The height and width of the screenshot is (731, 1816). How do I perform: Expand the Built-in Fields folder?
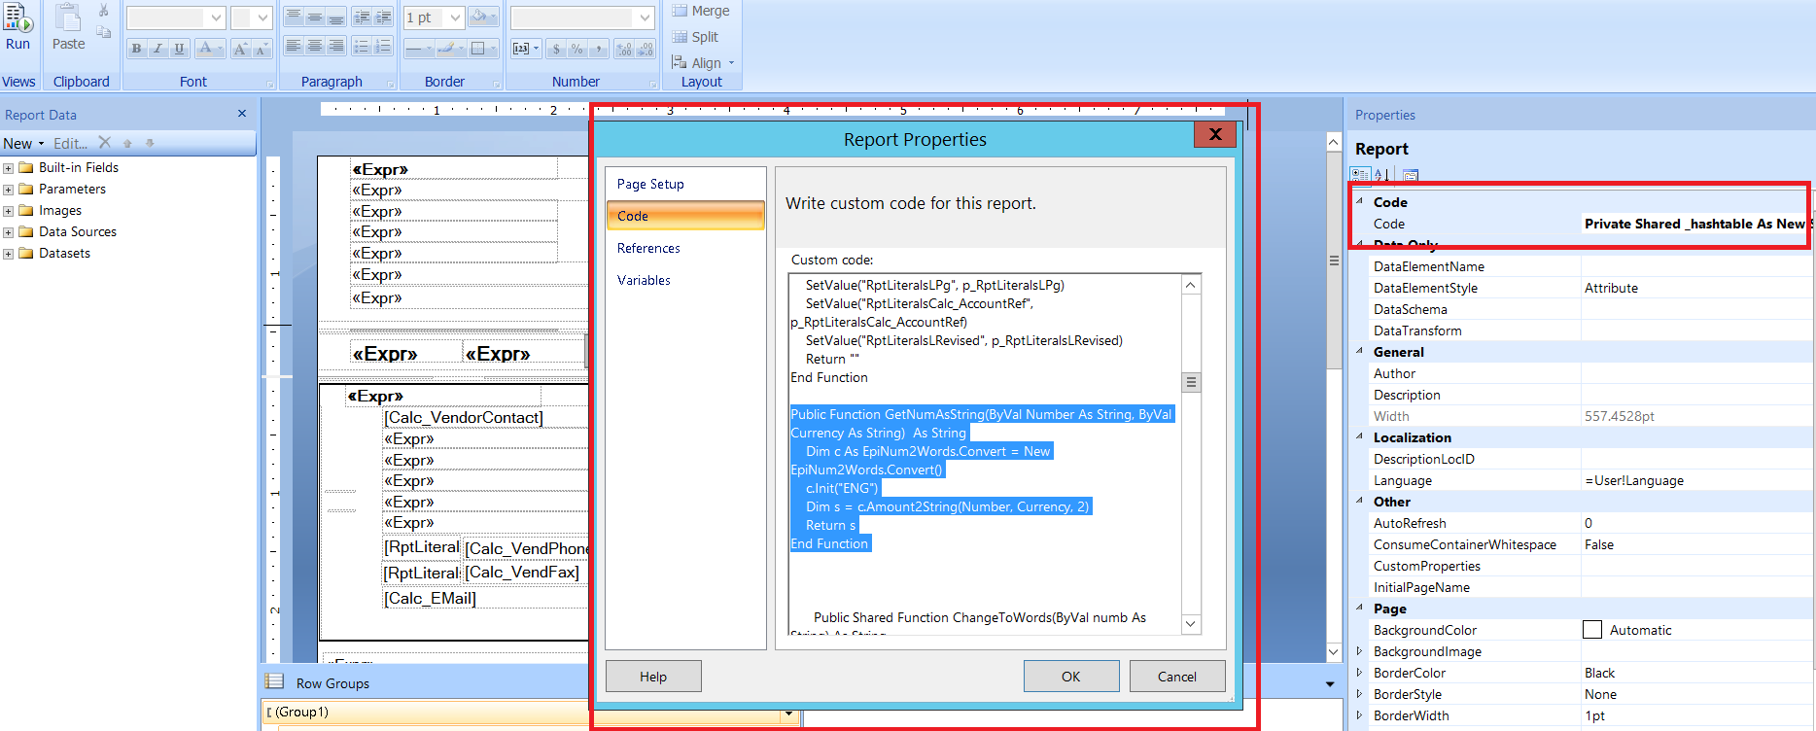9,168
